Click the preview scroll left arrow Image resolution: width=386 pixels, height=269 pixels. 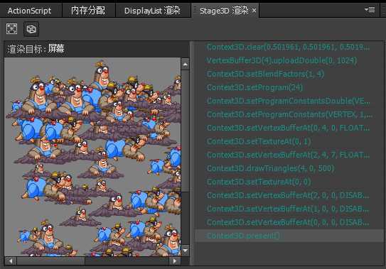(x=11, y=261)
